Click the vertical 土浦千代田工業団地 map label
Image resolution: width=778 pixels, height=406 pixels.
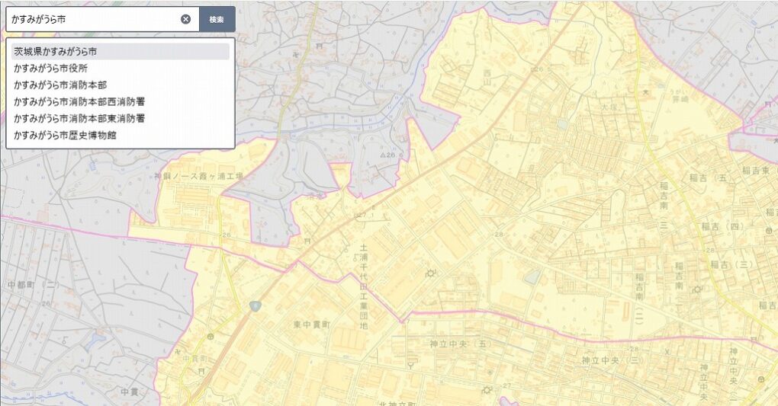(364, 286)
